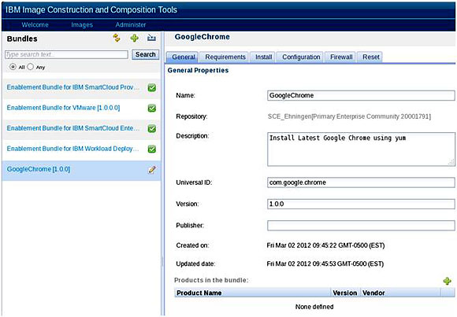This screenshot has height=317, width=457.
Task: Click the pencil edit icon for GoogleChrome
Action: tap(152, 169)
